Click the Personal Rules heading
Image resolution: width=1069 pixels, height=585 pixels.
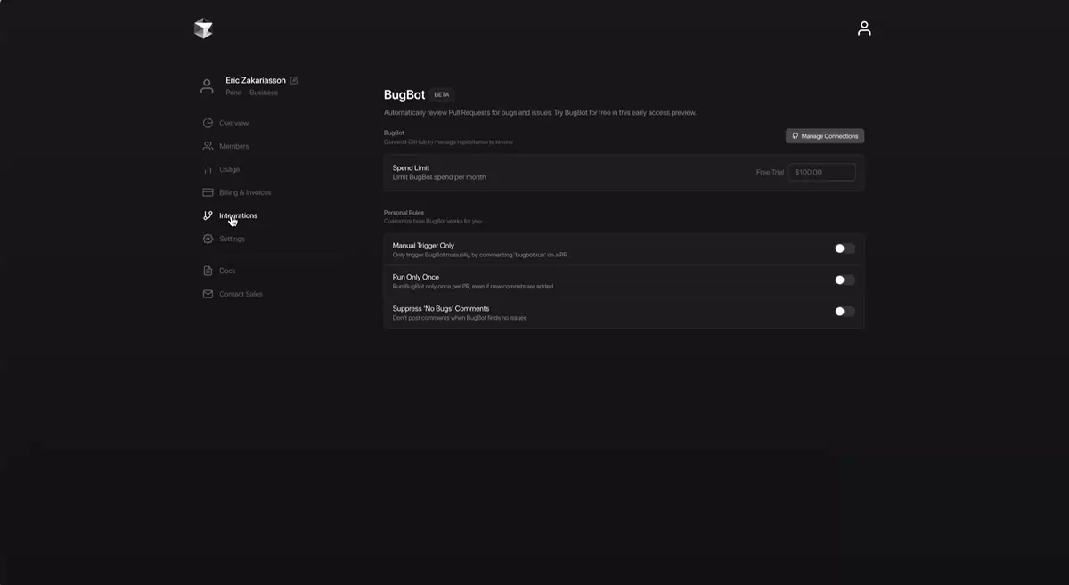pyautogui.click(x=404, y=213)
